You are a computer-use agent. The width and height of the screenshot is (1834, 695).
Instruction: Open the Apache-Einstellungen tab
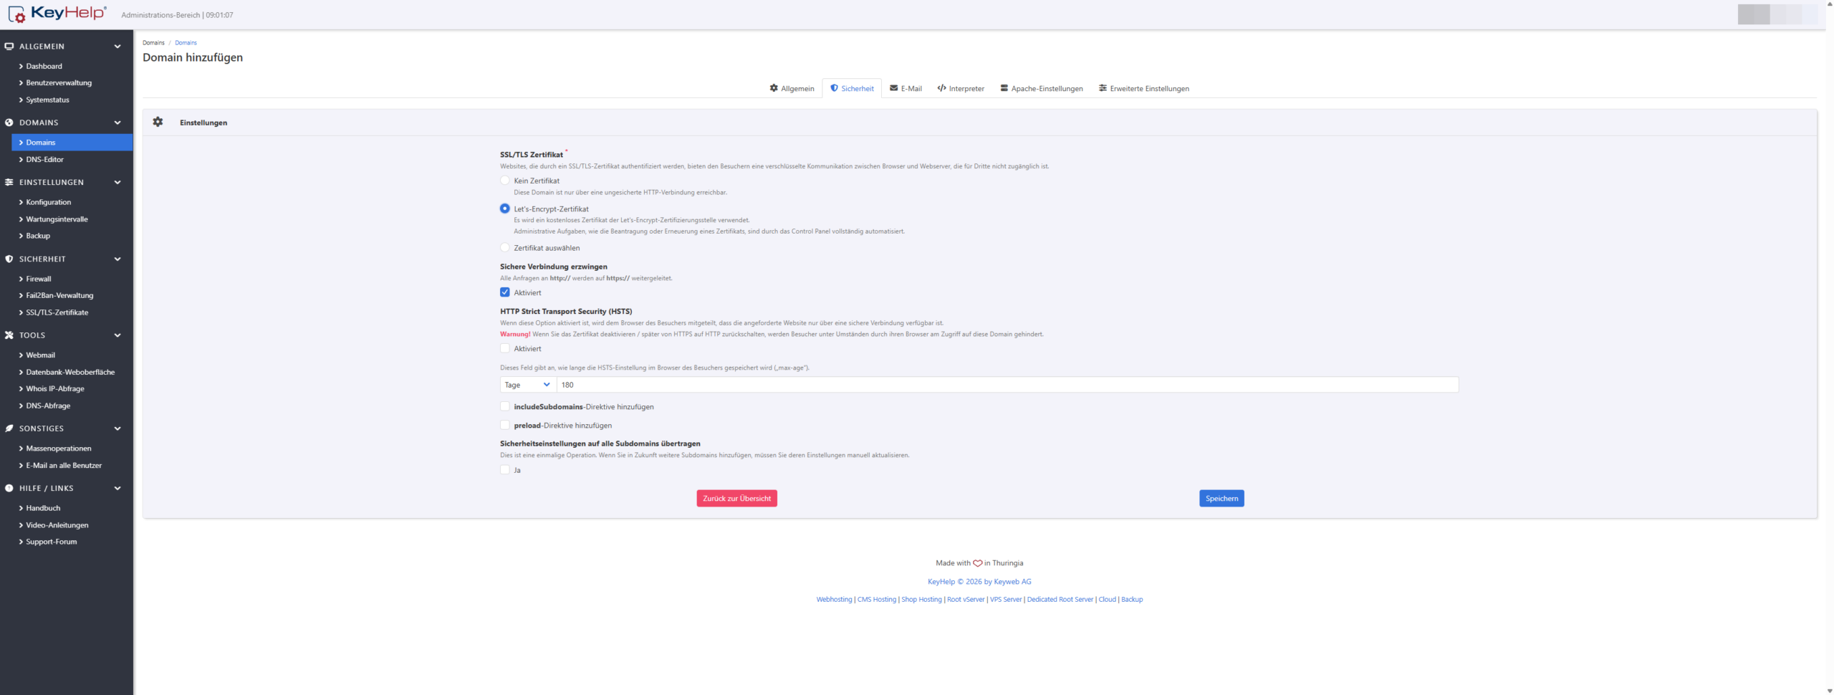1042,89
